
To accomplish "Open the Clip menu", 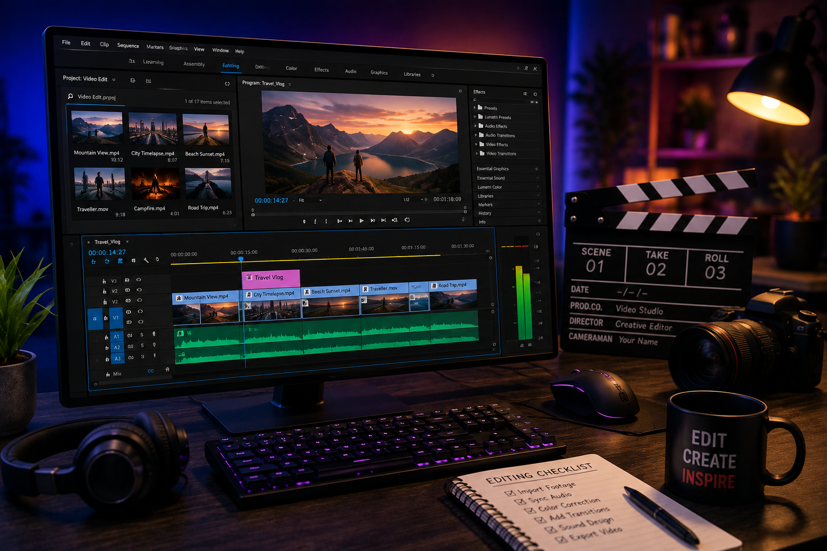I will click(x=104, y=45).
